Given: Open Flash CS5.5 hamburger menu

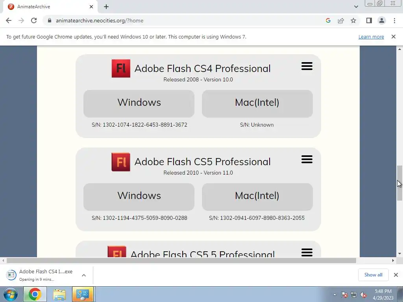Looking at the screenshot, I should (x=307, y=252).
